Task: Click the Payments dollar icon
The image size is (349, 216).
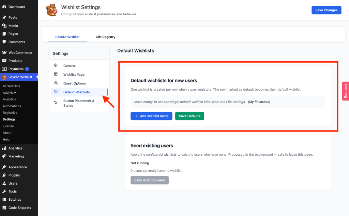Action: coord(4,69)
